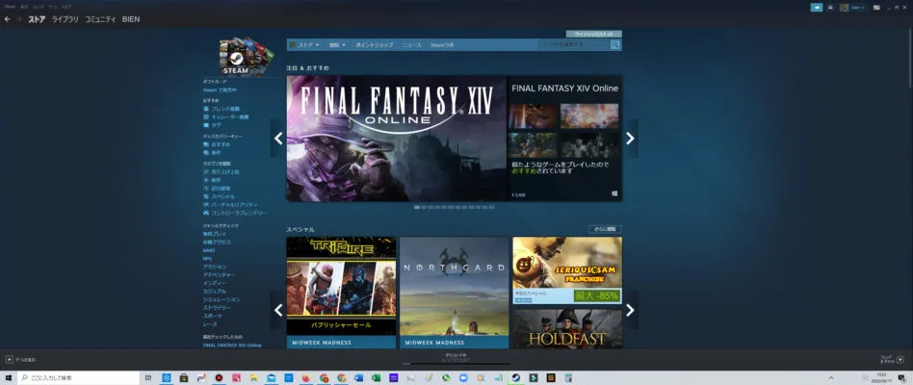Viewport: 913px width, 385px height.
Task: Click the blue announcements icon at top right
Action: click(817, 7)
